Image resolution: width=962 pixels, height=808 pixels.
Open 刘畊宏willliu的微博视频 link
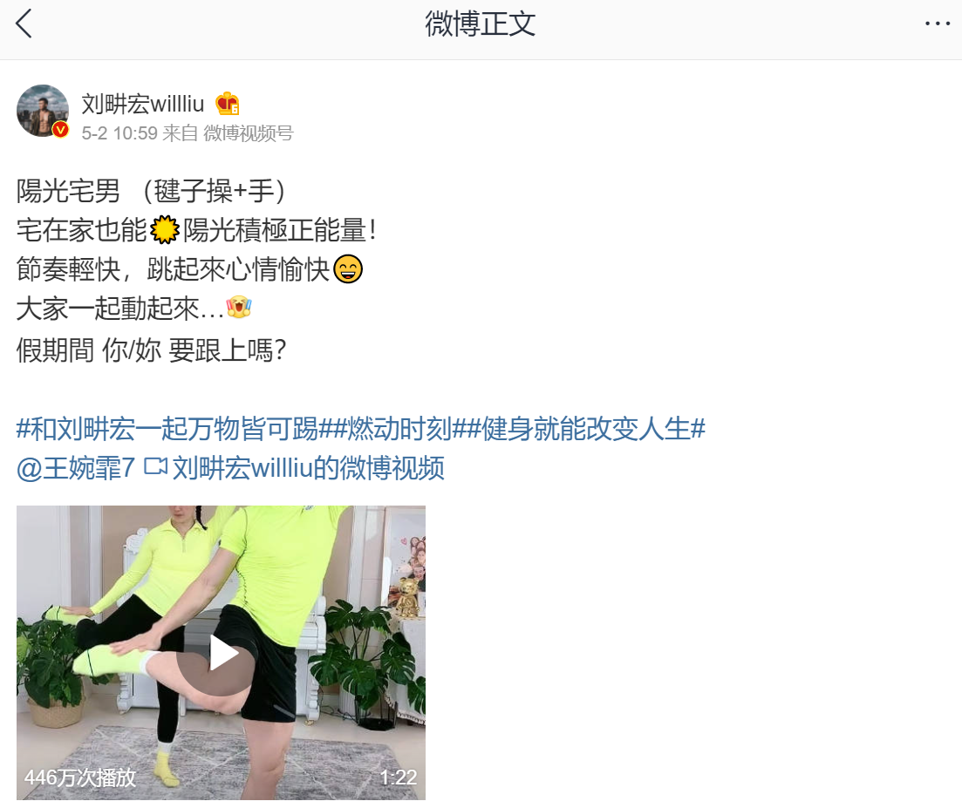coord(309,468)
